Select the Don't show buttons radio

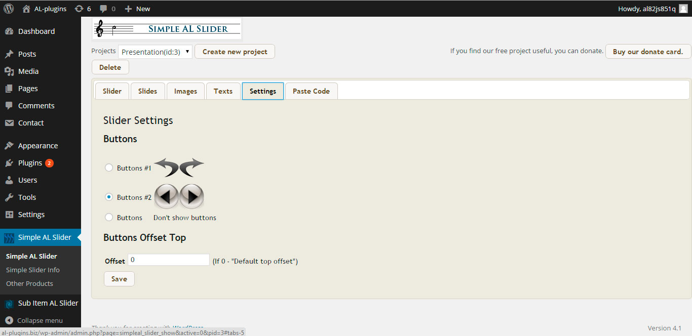(108, 217)
